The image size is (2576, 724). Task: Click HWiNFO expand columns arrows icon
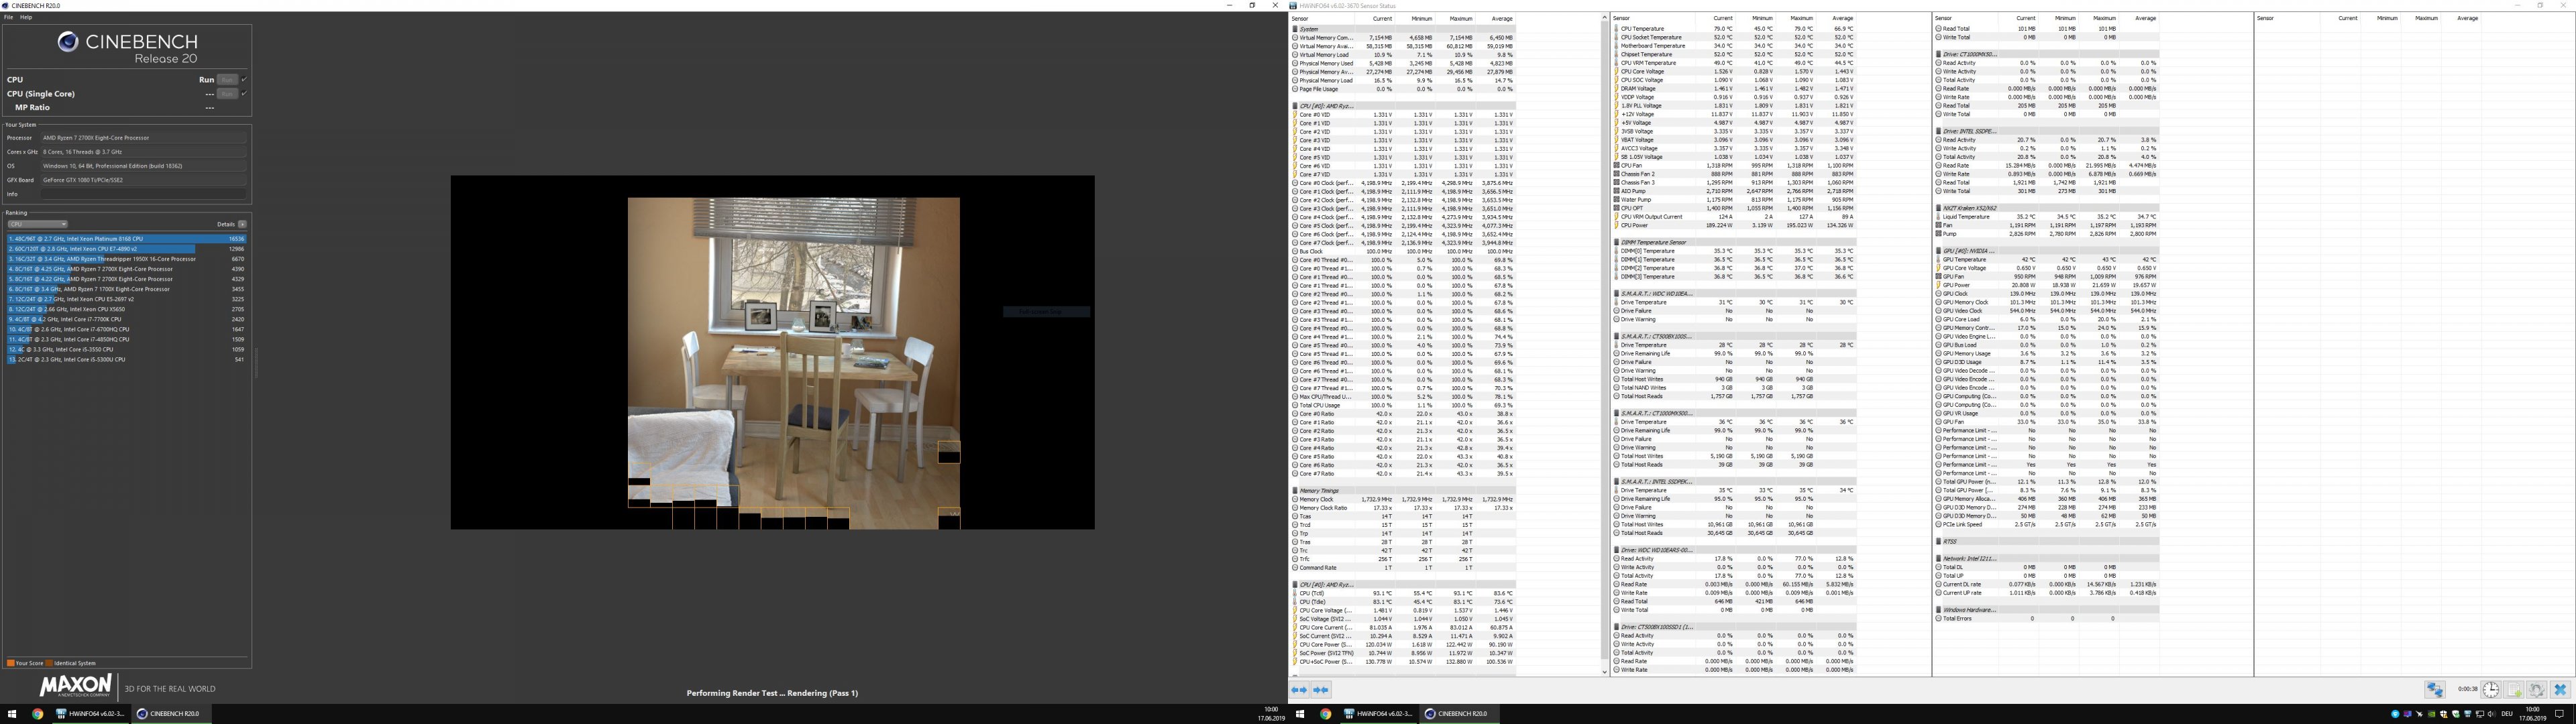[x=1299, y=690]
